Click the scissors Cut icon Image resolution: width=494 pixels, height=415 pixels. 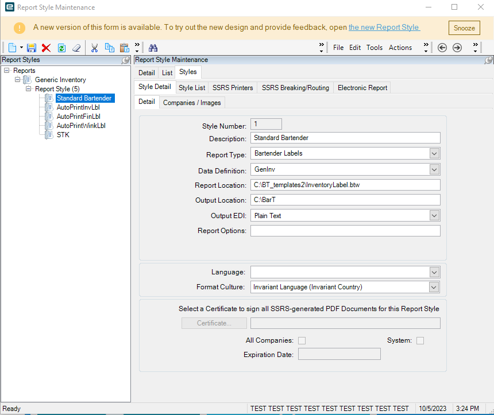95,48
